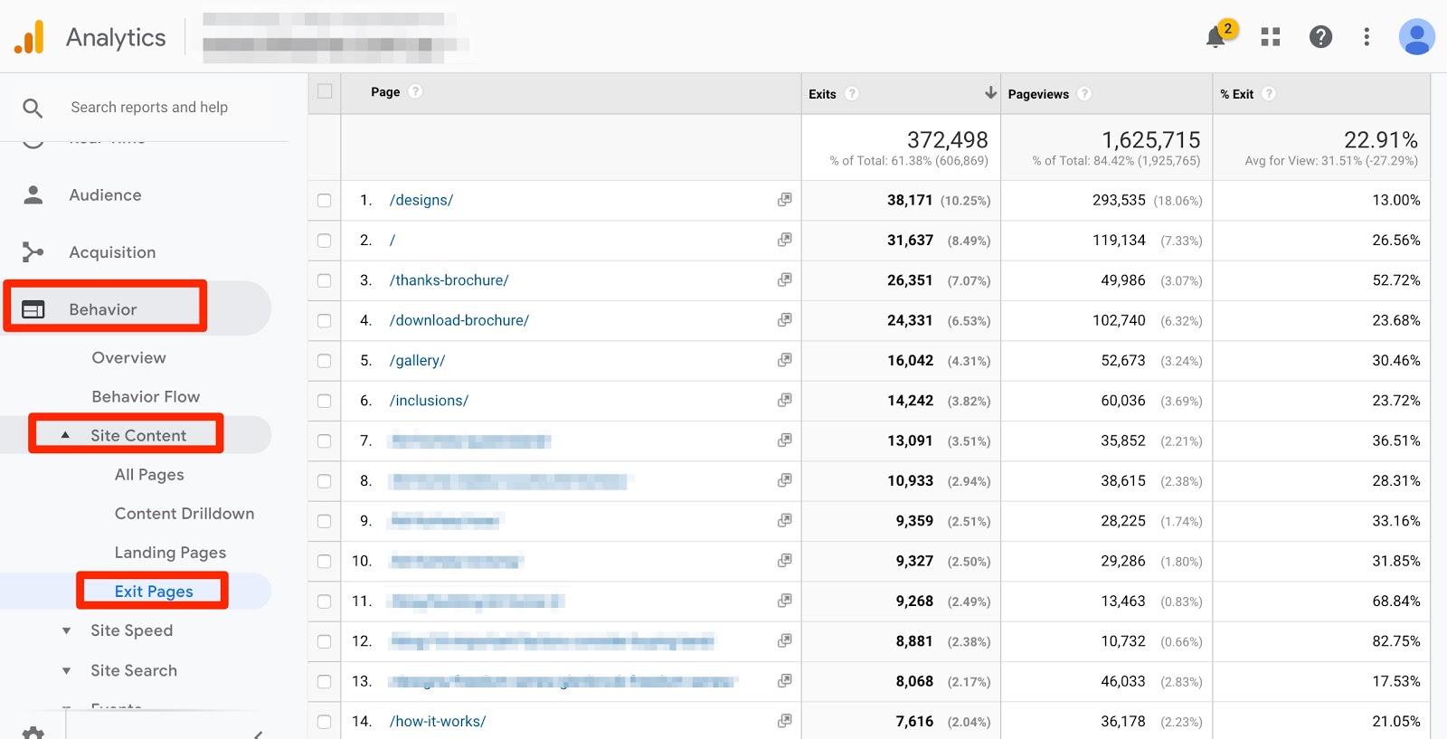This screenshot has width=1447, height=739.
Task: Show help for Page column
Action: click(415, 91)
